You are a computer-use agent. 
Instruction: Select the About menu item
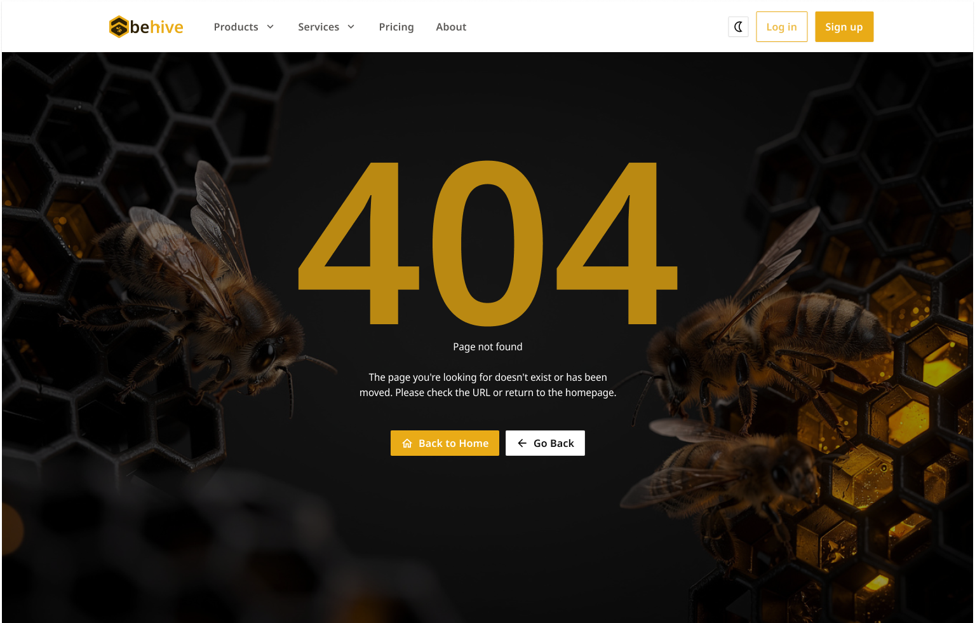click(451, 27)
